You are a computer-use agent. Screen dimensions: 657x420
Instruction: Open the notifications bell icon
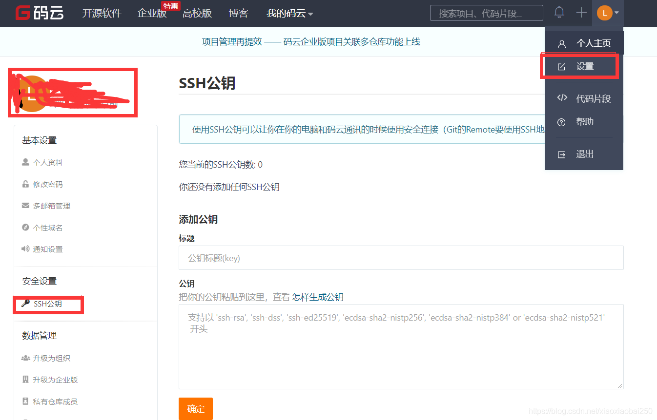click(559, 12)
